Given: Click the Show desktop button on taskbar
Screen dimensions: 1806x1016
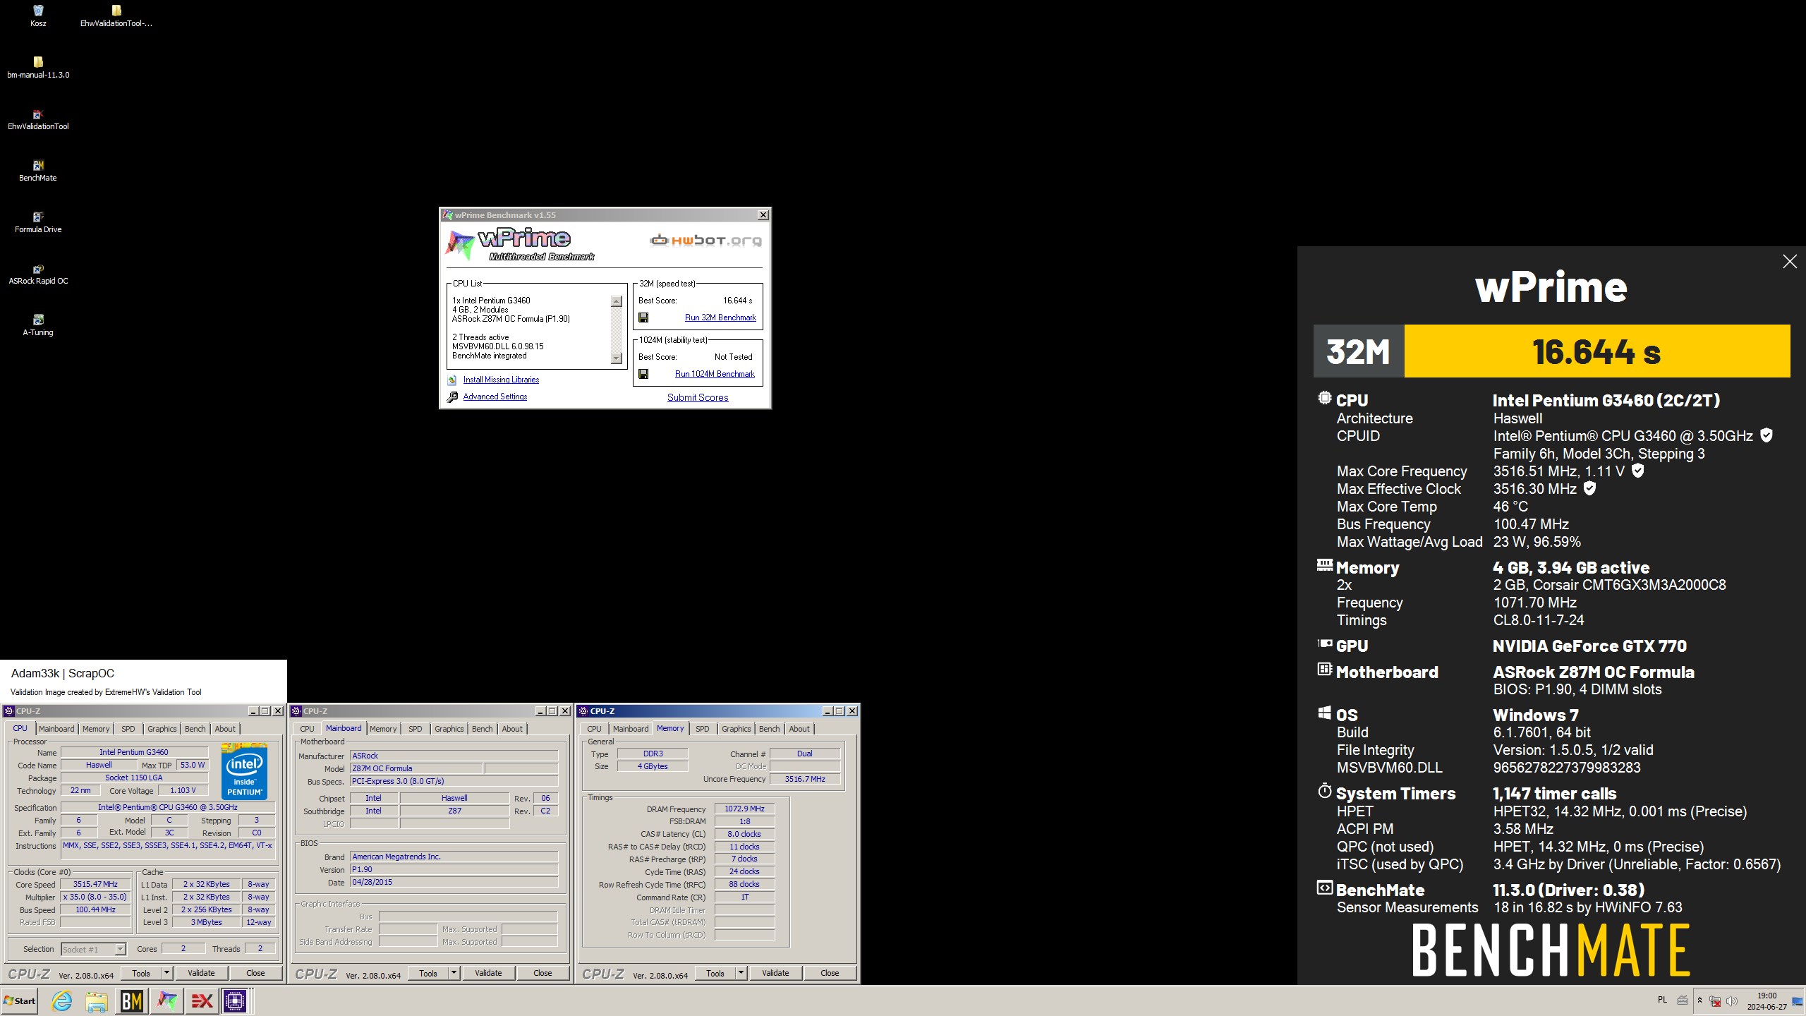Looking at the screenshot, I should pyautogui.click(x=1798, y=1001).
